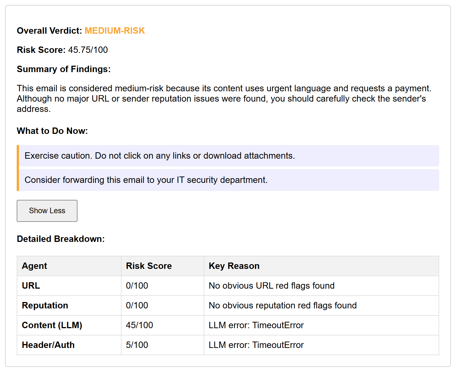457x373 pixels.
Task: Click the Summary of Findings heading
Action: coord(64,69)
